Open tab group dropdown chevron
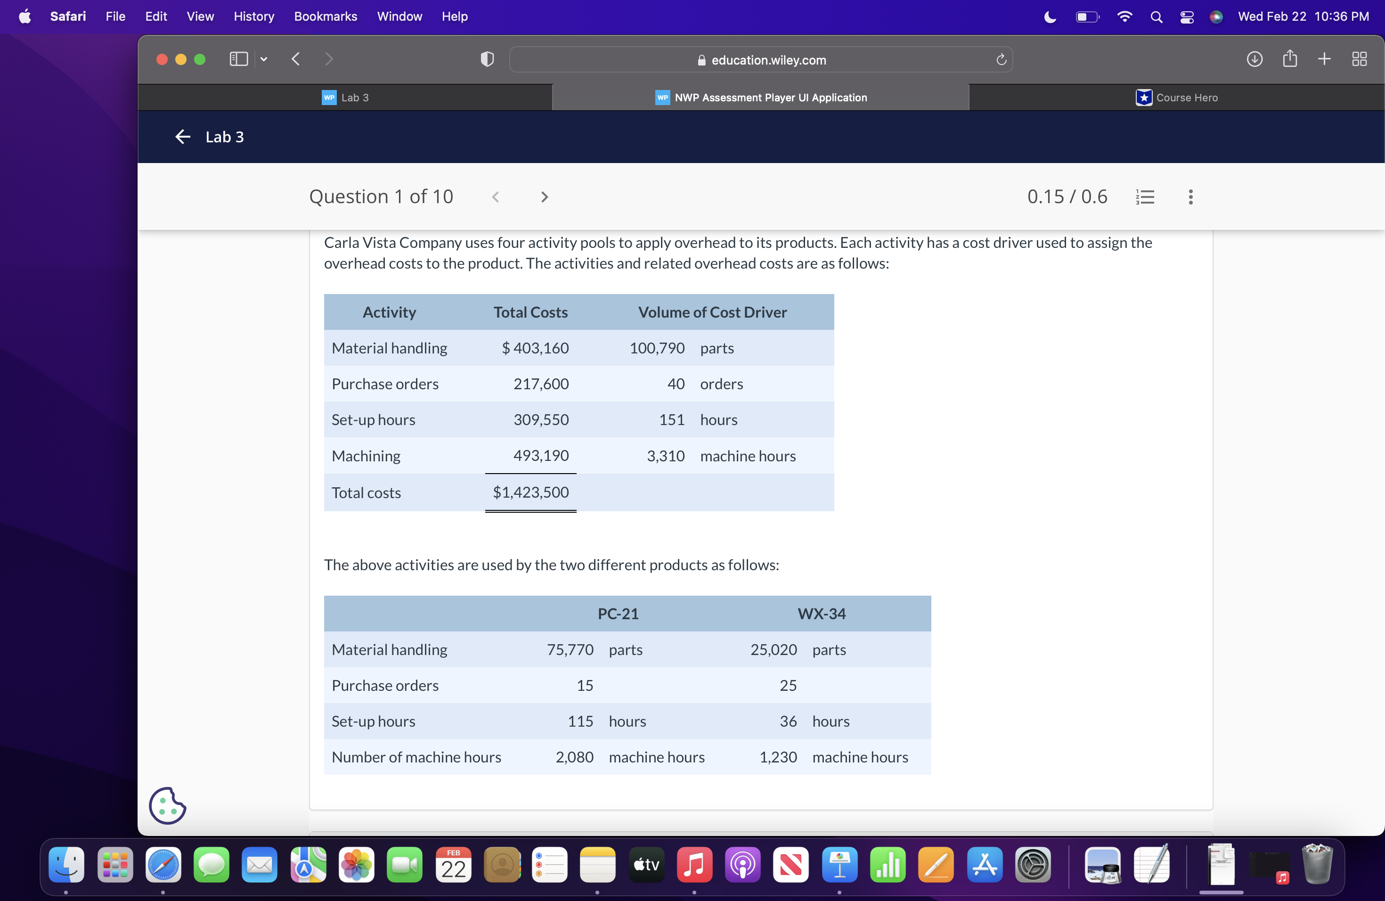This screenshot has height=901, width=1385. tap(263, 59)
